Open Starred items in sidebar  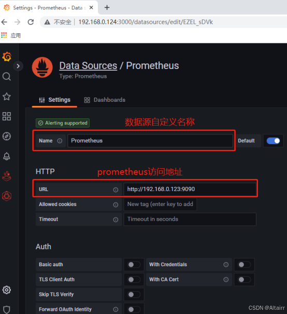point(7,97)
